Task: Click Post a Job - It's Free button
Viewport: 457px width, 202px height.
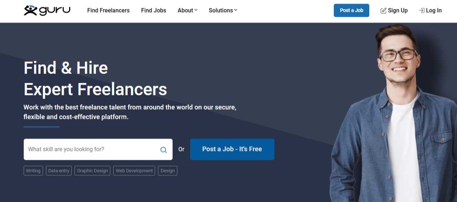Action: tap(232, 149)
